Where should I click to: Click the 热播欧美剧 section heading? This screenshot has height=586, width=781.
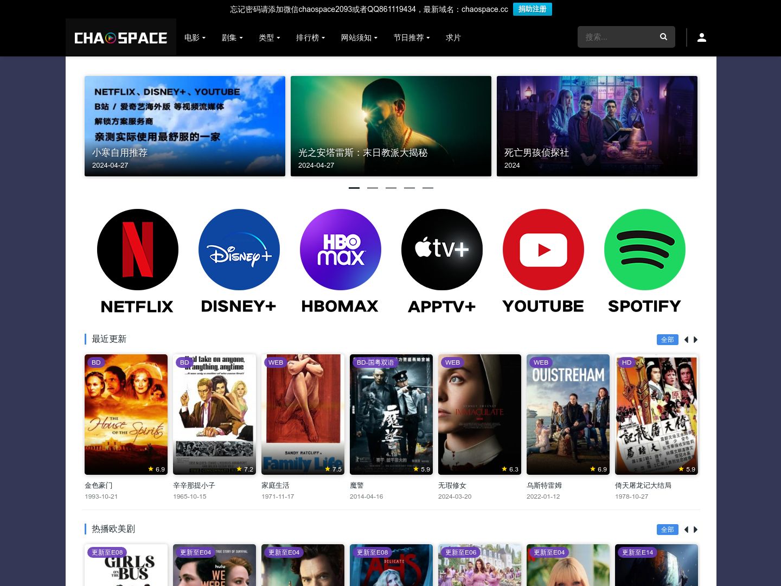click(113, 529)
